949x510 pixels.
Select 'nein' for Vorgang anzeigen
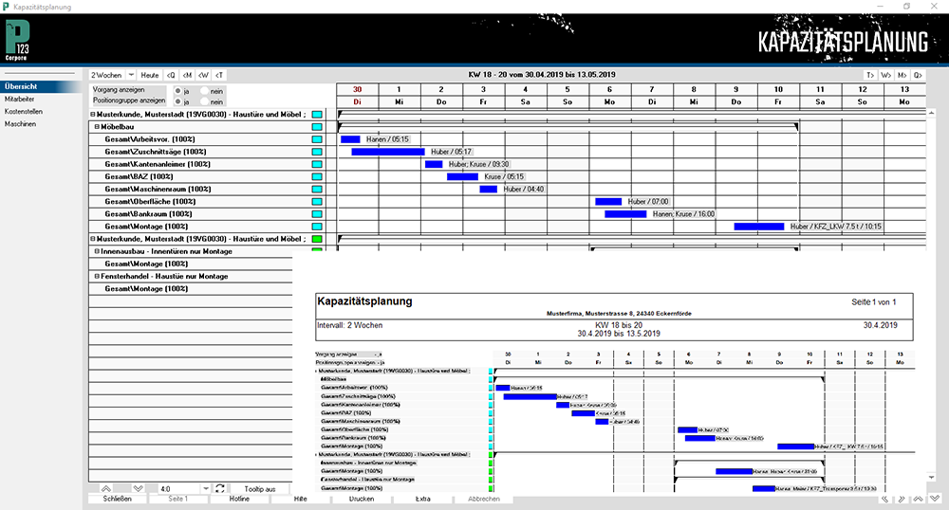pos(205,90)
